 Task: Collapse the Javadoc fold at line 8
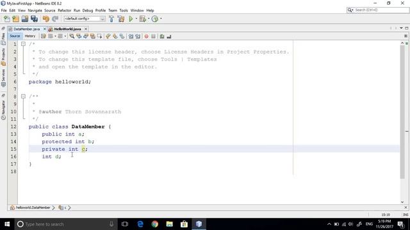coord(23,96)
